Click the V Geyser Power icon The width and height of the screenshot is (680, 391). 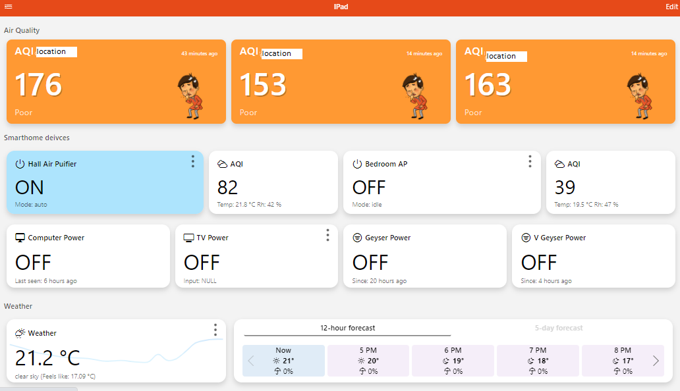[x=526, y=238]
